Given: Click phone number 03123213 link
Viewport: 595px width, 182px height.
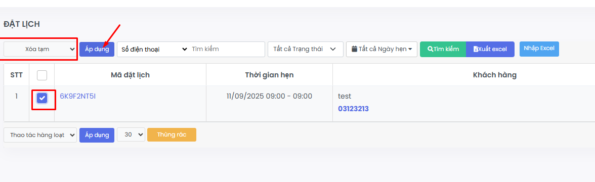Looking at the screenshot, I should click(x=353, y=109).
